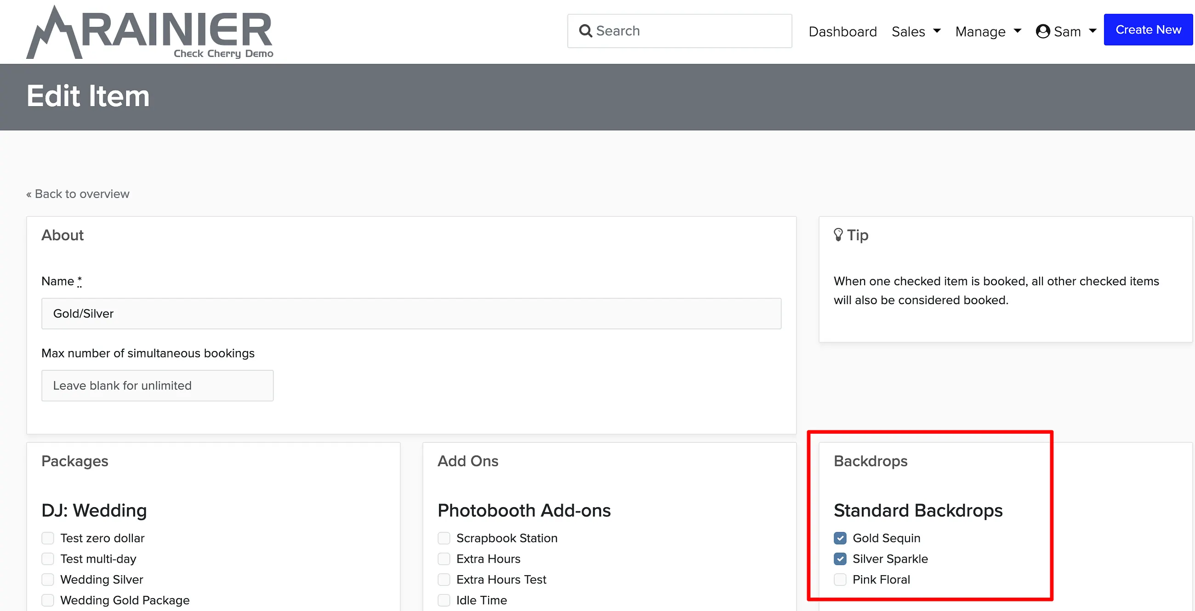Check the Pink Floral backdrop

tap(840, 579)
